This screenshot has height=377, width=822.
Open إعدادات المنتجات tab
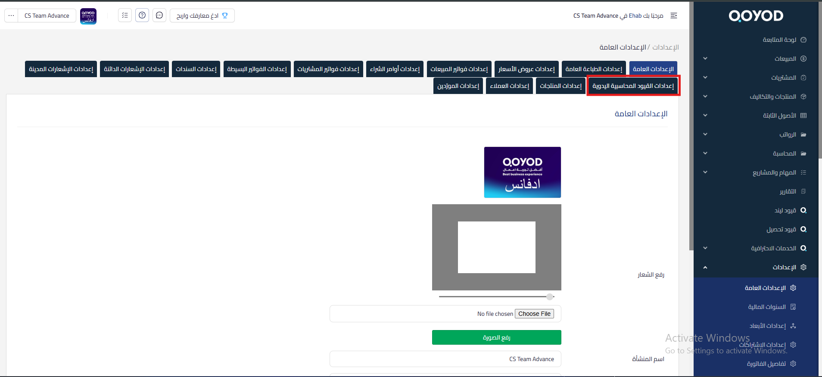coord(561,86)
